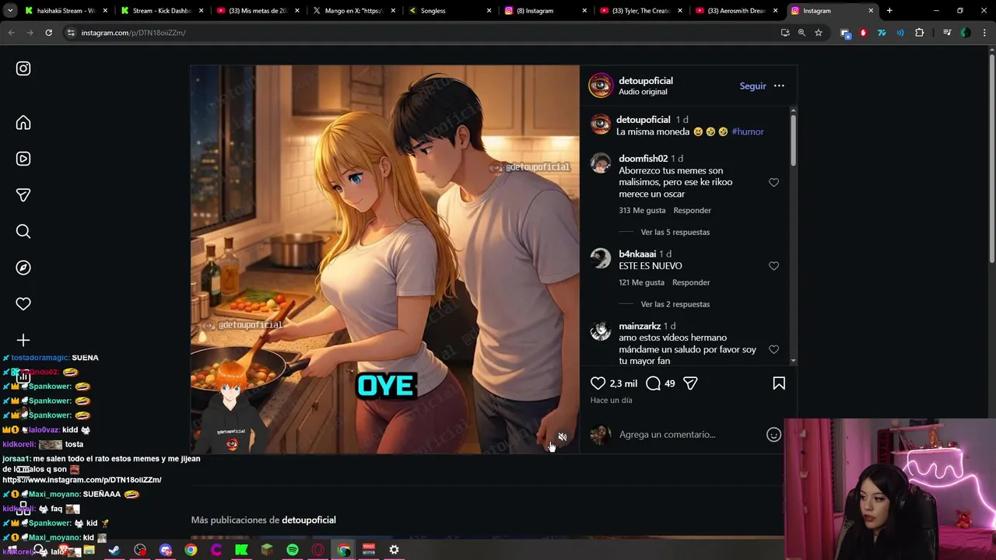Click the Instagram logo in the sidebar
Image resolution: width=996 pixels, height=560 pixels.
23,68
